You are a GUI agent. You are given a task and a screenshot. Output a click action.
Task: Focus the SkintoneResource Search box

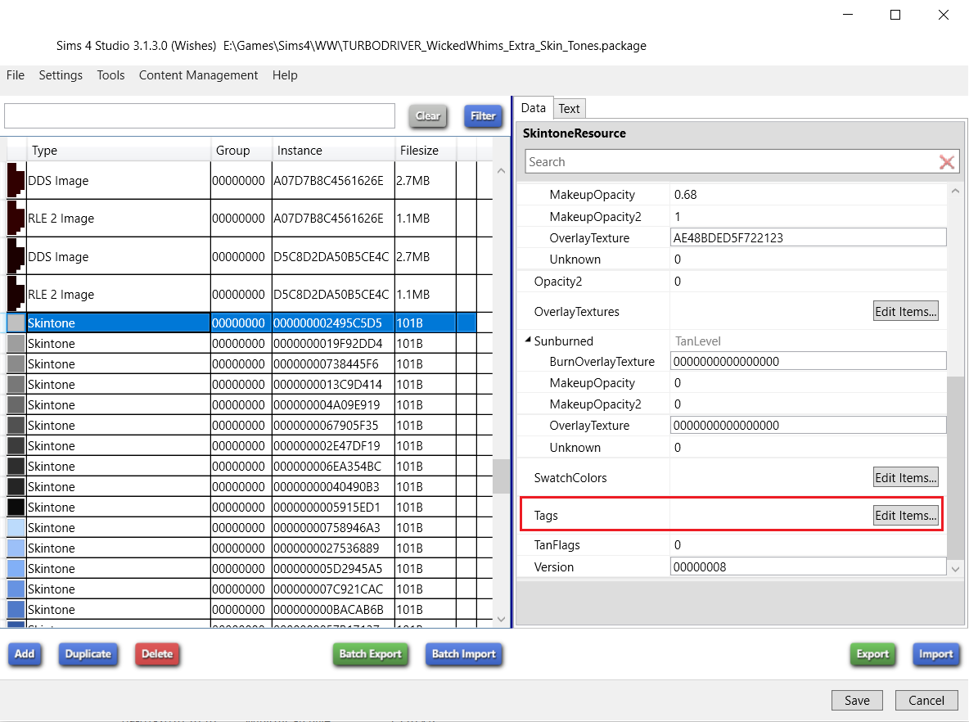click(x=732, y=162)
